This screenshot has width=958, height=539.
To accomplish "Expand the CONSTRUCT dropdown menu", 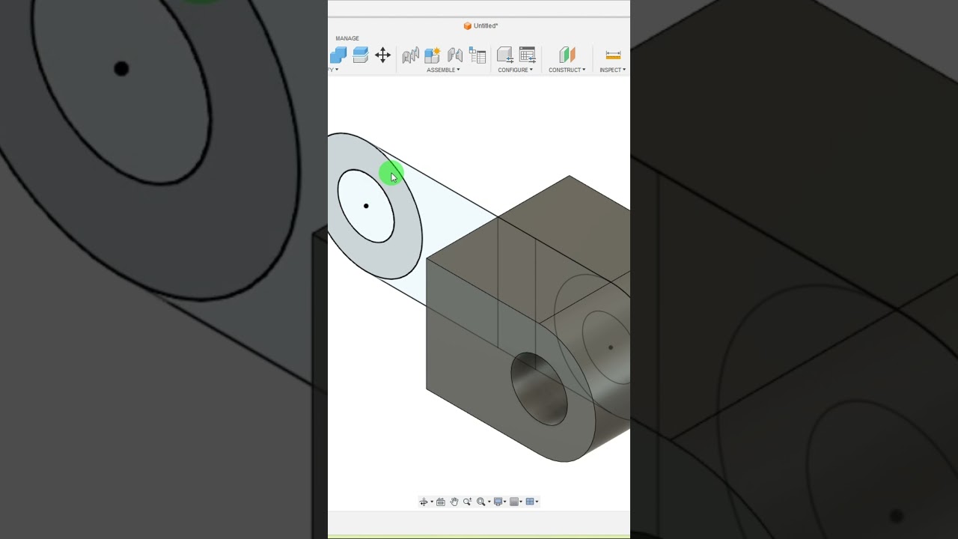I will click(x=567, y=70).
